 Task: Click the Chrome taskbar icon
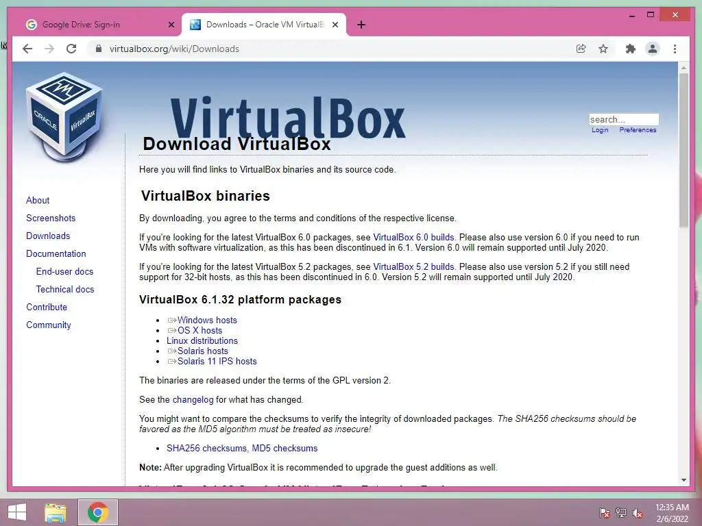point(98,512)
